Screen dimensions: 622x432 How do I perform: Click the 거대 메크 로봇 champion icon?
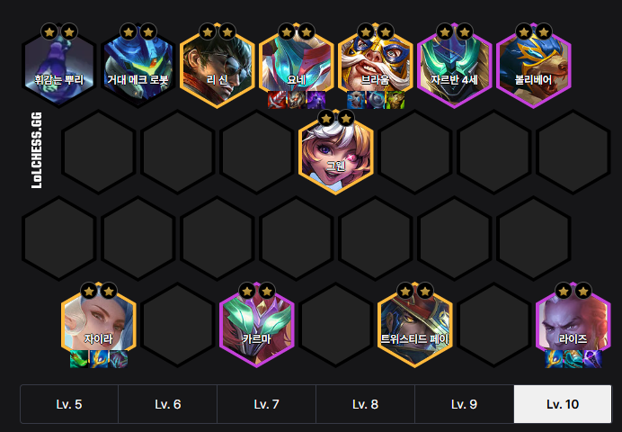point(138,66)
